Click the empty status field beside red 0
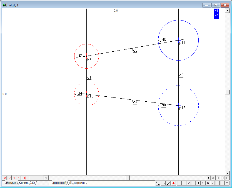 (36, 178)
